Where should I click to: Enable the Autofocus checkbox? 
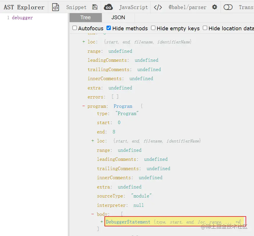pyautogui.click(x=74, y=28)
